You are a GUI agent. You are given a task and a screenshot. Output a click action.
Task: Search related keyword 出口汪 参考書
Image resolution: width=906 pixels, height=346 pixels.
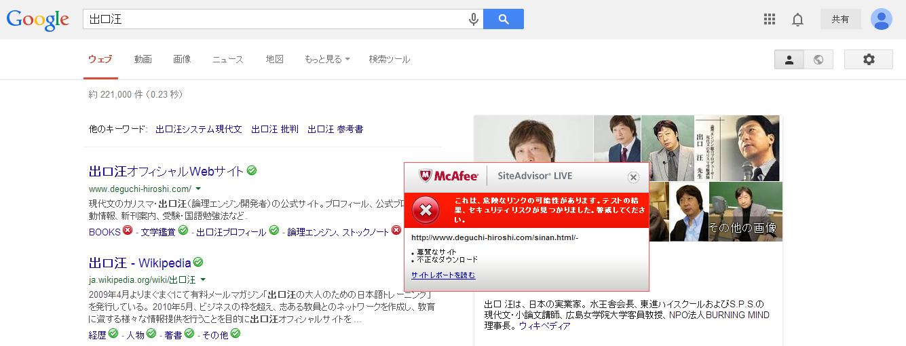(335, 129)
